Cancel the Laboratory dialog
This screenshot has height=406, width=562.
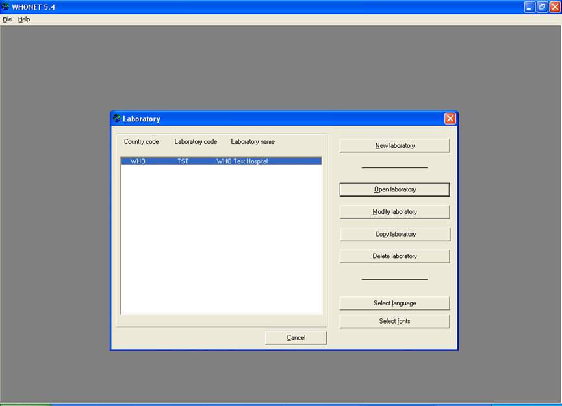296,337
